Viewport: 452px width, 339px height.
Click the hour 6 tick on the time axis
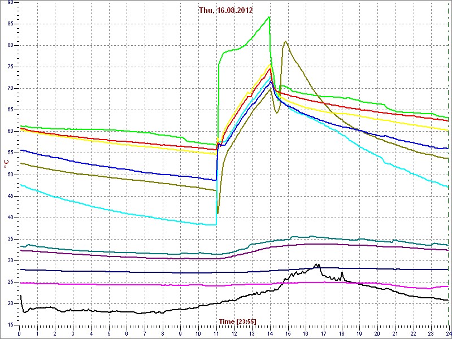[127, 333]
